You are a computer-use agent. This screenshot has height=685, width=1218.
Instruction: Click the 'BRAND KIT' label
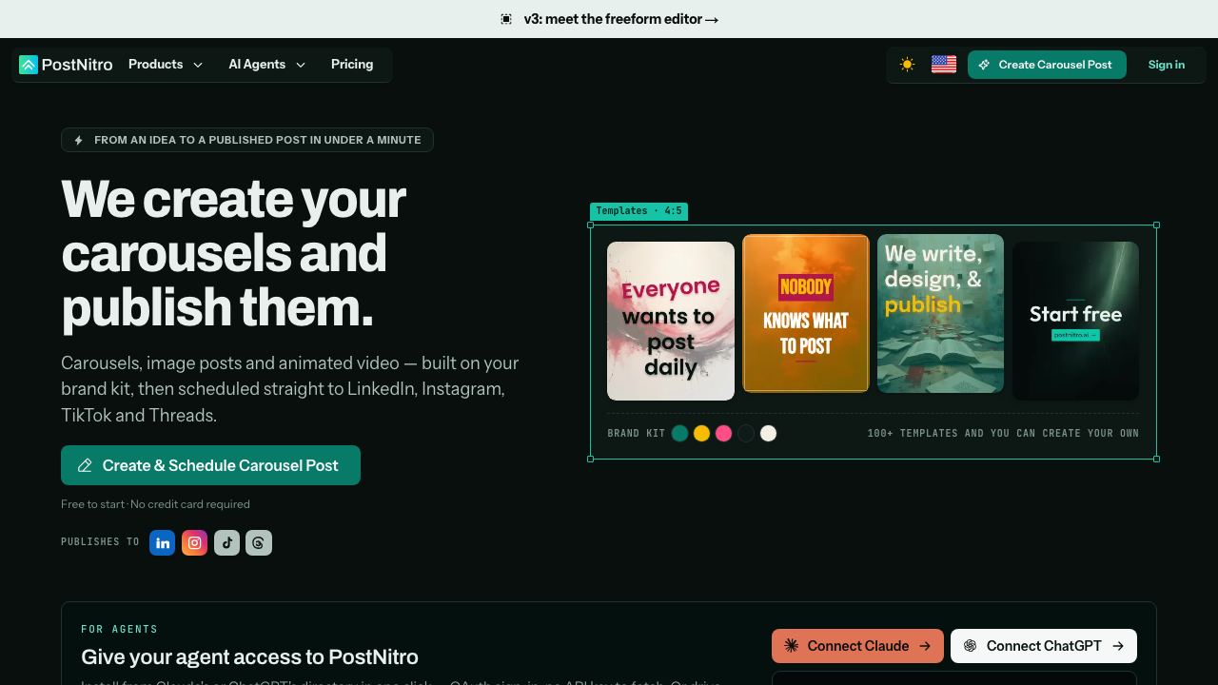(x=637, y=434)
